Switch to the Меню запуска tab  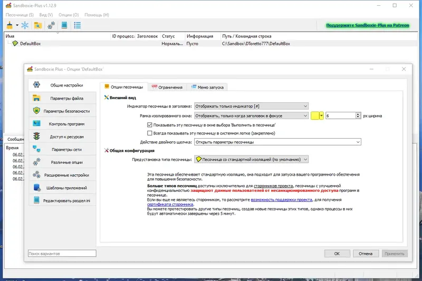[x=207, y=87]
